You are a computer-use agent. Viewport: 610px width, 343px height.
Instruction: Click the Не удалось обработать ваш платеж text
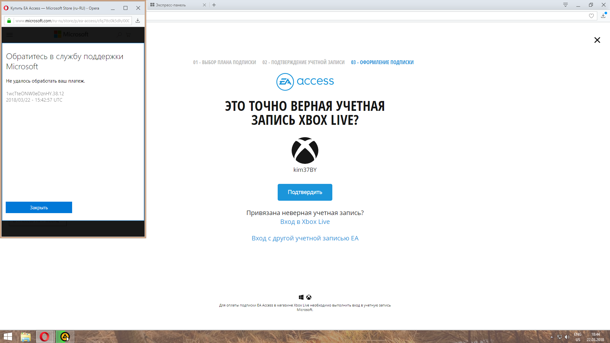coord(45,81)
